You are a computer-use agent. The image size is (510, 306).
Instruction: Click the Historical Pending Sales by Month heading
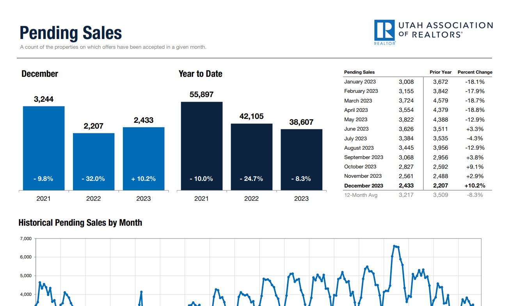coord(80,223)
